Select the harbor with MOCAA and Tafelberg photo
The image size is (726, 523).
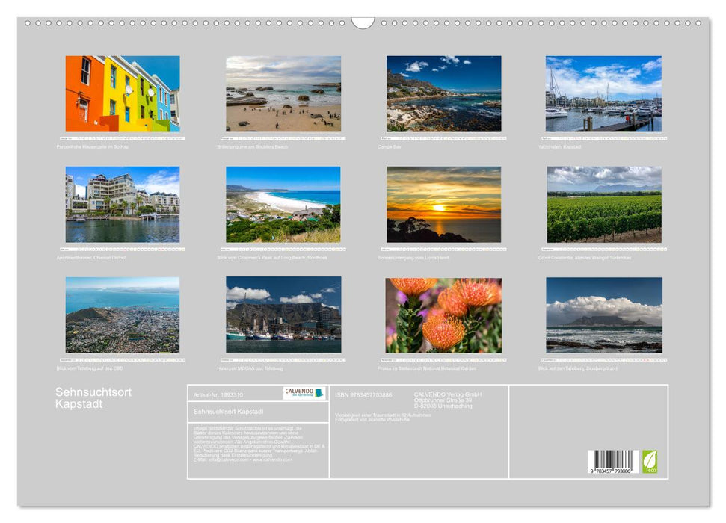tap(283, 315)
